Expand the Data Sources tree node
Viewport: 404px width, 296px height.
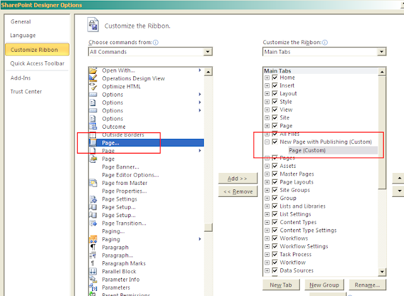(x=267, y=271)
